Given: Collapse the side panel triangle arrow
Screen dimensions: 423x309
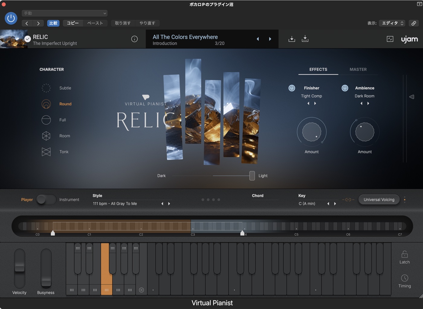Looking at the screenshot, I should (412, 97).
